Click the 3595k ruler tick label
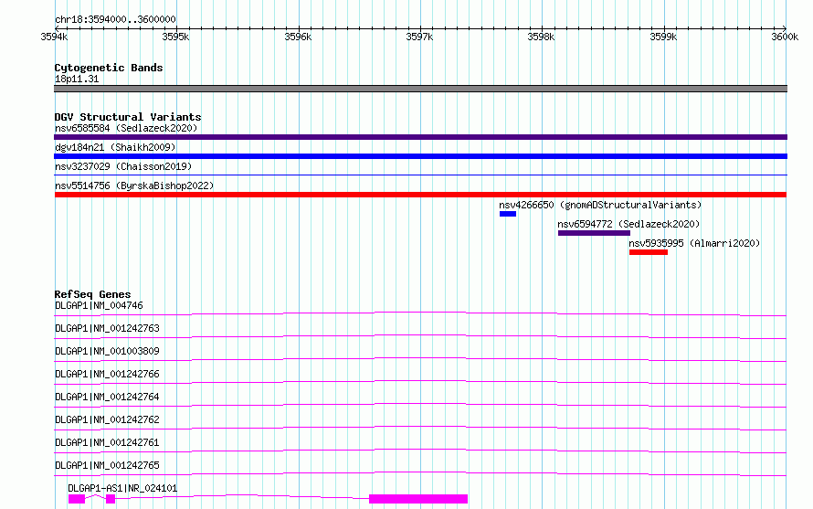Viewport: 813px width, 509px height. coord(175,37)
